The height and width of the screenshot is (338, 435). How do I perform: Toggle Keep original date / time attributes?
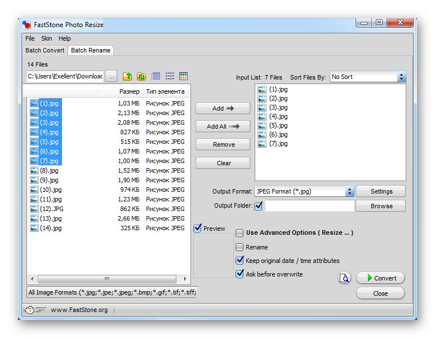point(239,260)
